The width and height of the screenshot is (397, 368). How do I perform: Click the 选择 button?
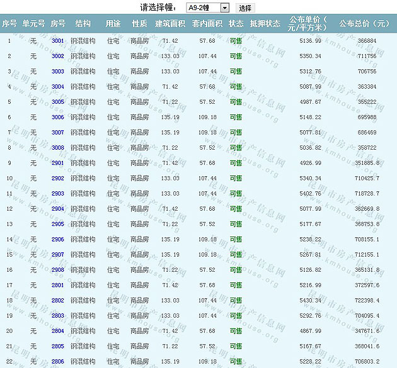coord(245,8)
